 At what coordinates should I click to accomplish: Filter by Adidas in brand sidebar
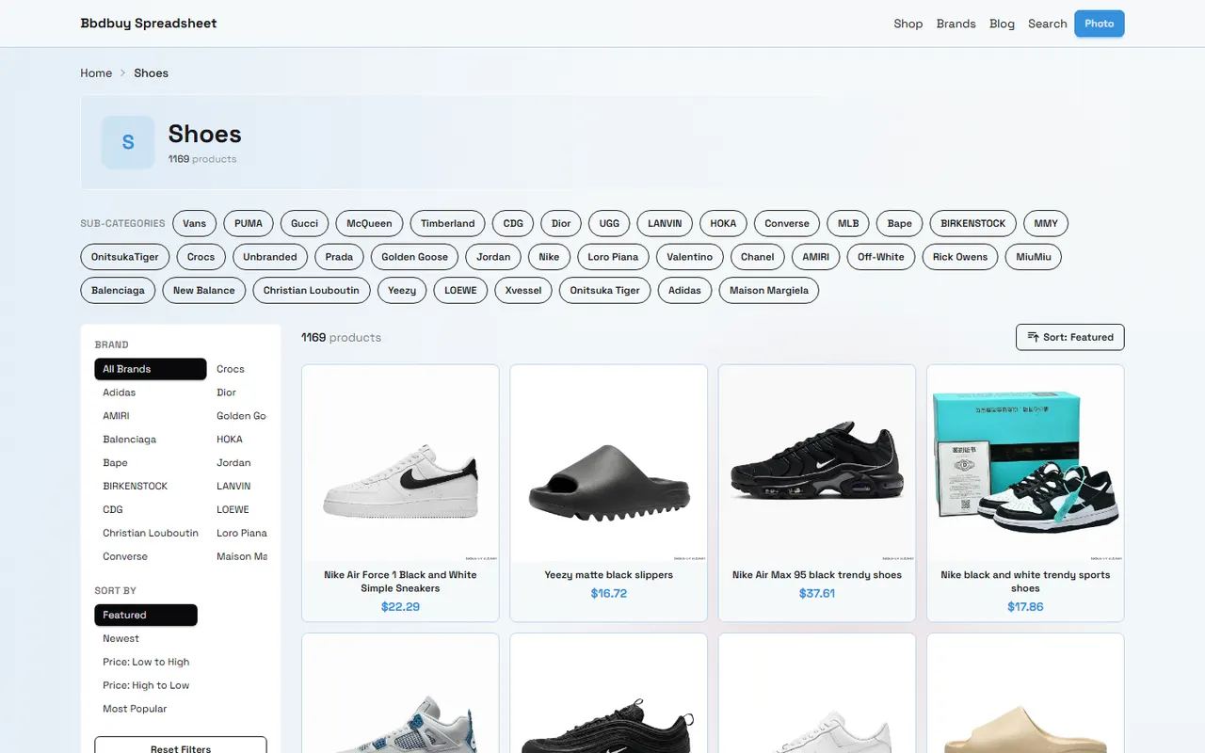pyautogui.click(x=151, y=393)
